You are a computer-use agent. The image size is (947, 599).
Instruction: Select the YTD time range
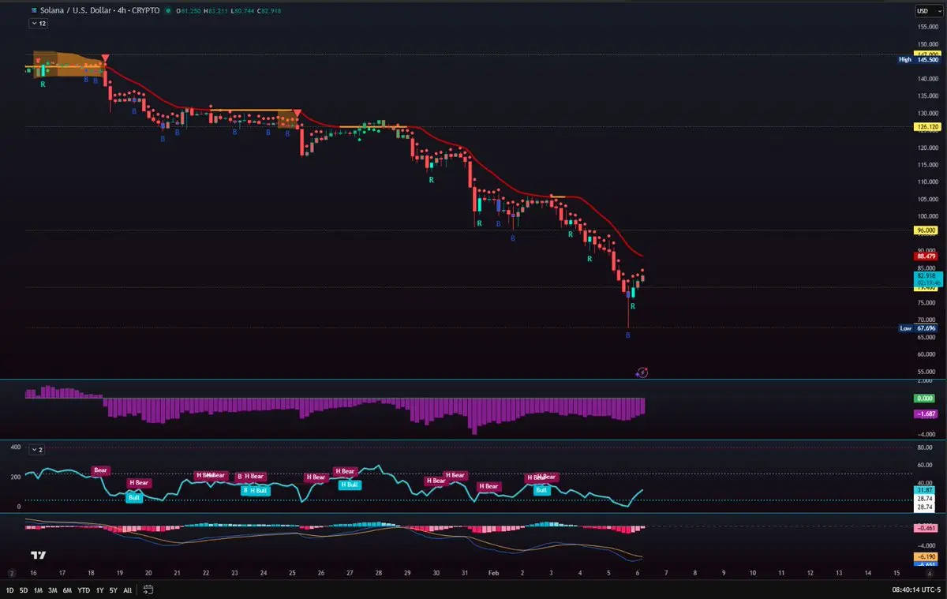point(84,590)
